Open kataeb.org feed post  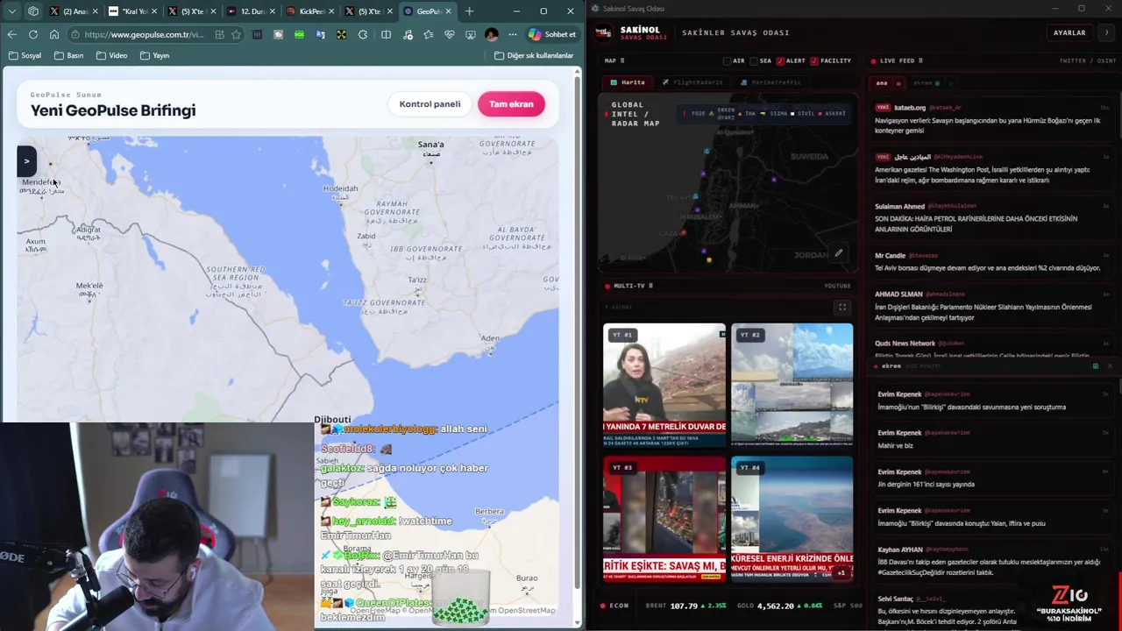coord(992,119)
